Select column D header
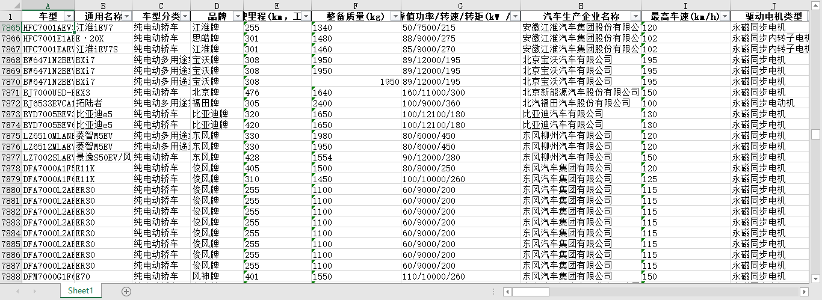 217,5
